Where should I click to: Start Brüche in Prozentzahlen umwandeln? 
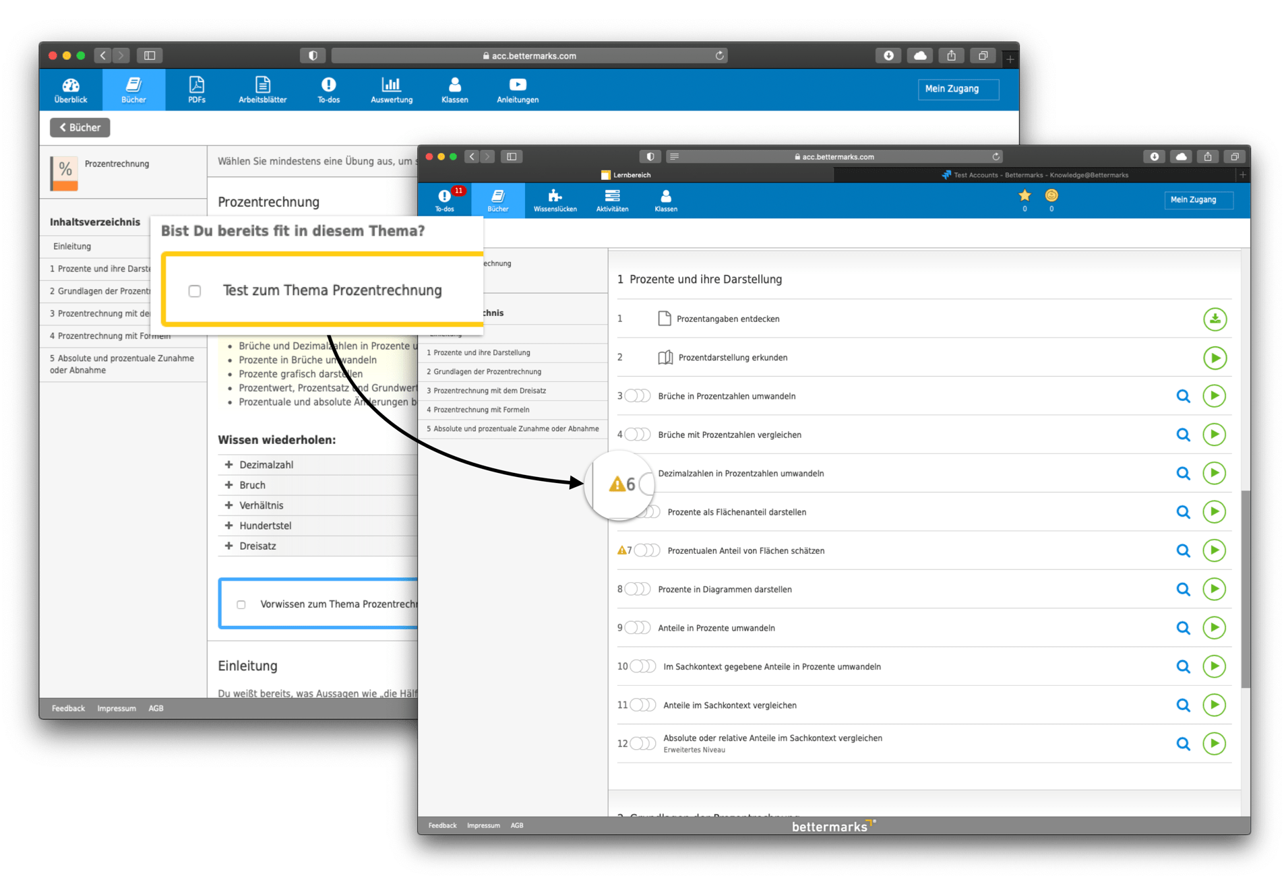coord(1214,395)
